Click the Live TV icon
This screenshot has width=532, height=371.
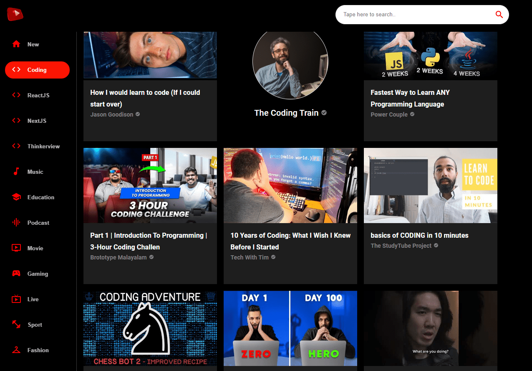(16, 299)
